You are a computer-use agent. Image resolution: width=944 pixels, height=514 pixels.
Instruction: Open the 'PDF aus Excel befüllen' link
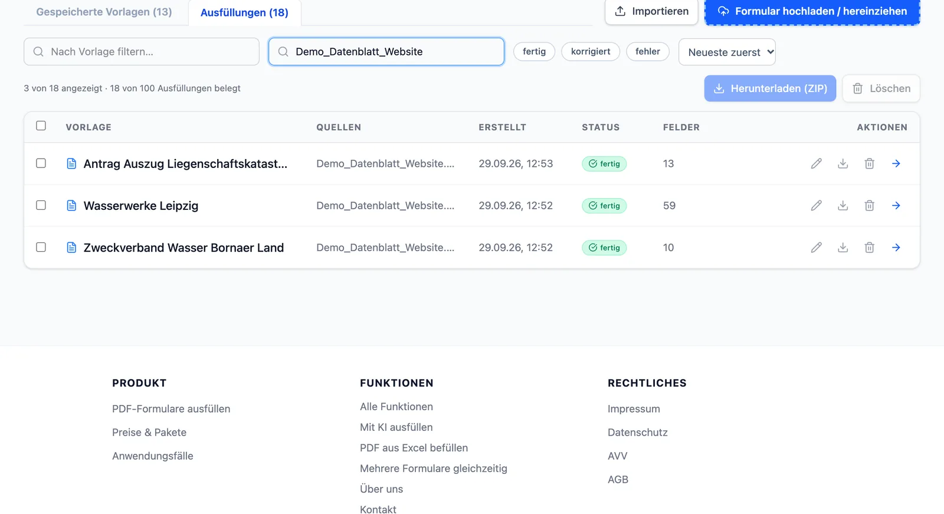click(x=414, y=448)
